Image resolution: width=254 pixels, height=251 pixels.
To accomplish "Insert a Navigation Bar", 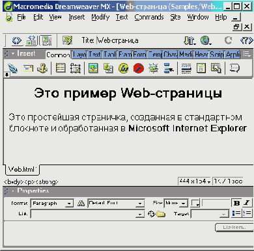I will [169, 68].
